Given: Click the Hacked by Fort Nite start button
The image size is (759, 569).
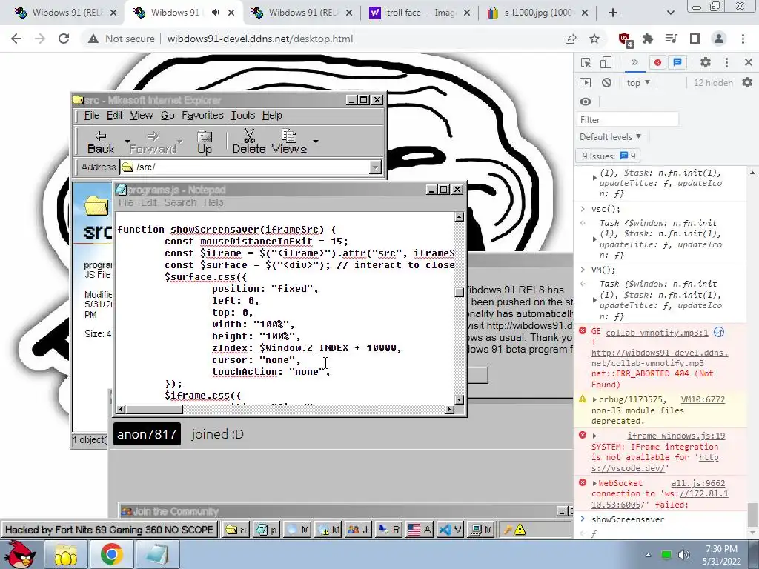Looking at the screenshot, I should [x=109, y=530].
